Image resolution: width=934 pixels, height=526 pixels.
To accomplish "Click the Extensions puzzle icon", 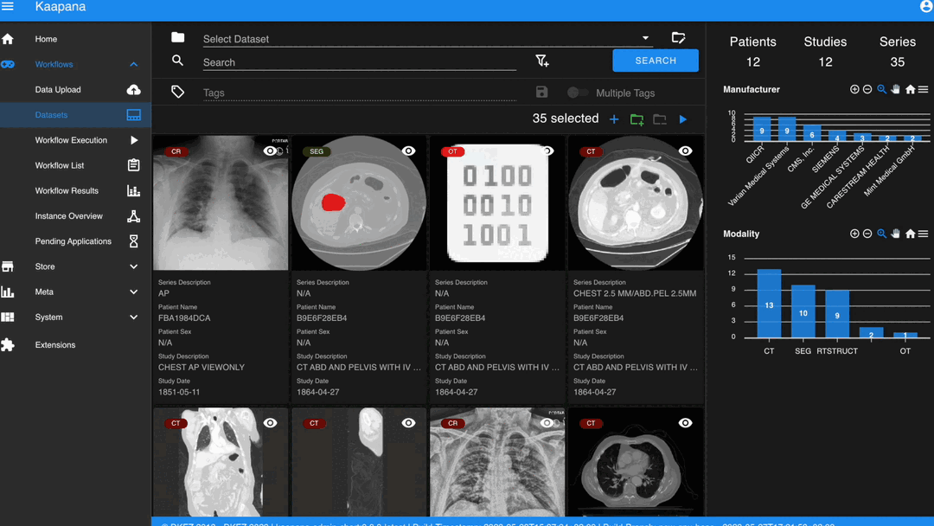I will click(8, 345).
